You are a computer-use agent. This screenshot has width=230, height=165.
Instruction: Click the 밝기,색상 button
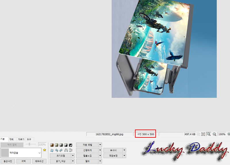coord(61,161)
